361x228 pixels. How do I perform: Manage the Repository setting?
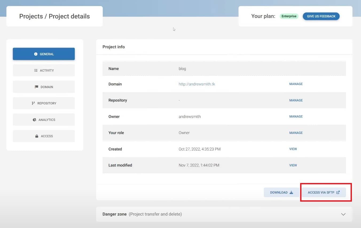[x=296, y=100]
